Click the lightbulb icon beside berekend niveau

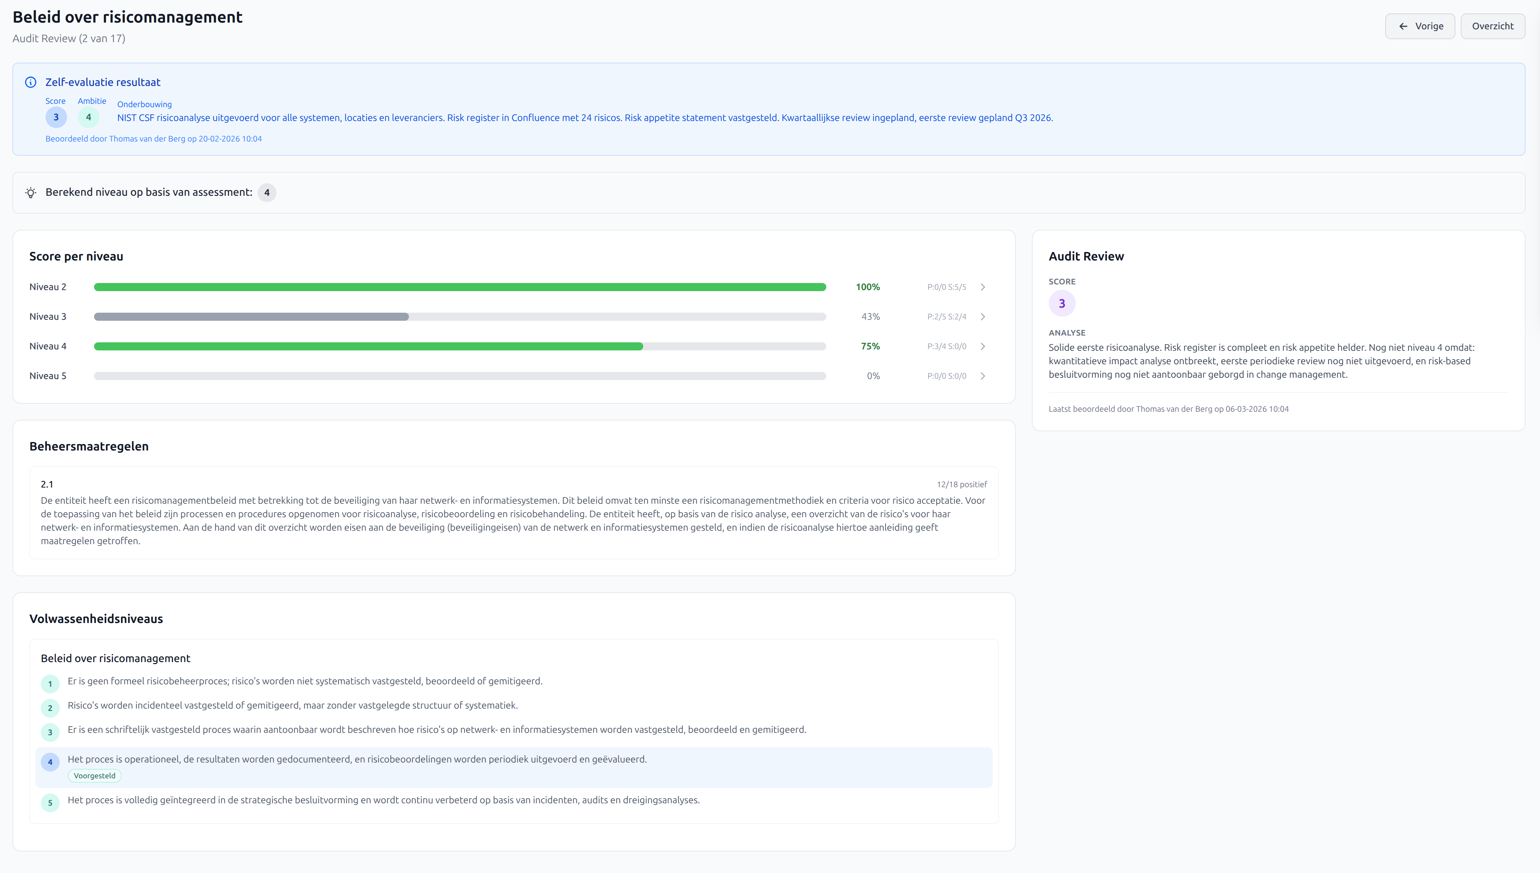pos(31,192)
